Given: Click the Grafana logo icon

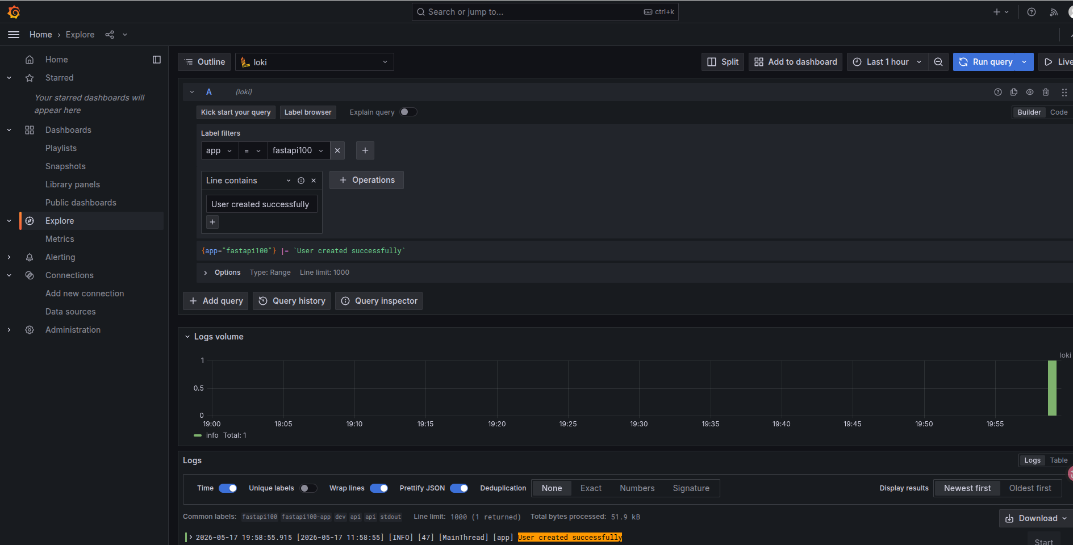Looking at the screenshot, I should 14,12.
